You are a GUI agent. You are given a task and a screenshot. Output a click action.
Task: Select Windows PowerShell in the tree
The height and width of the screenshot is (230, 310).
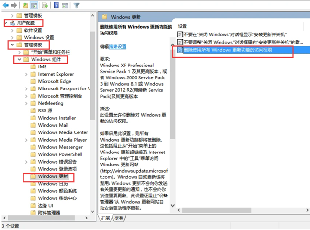60,154
